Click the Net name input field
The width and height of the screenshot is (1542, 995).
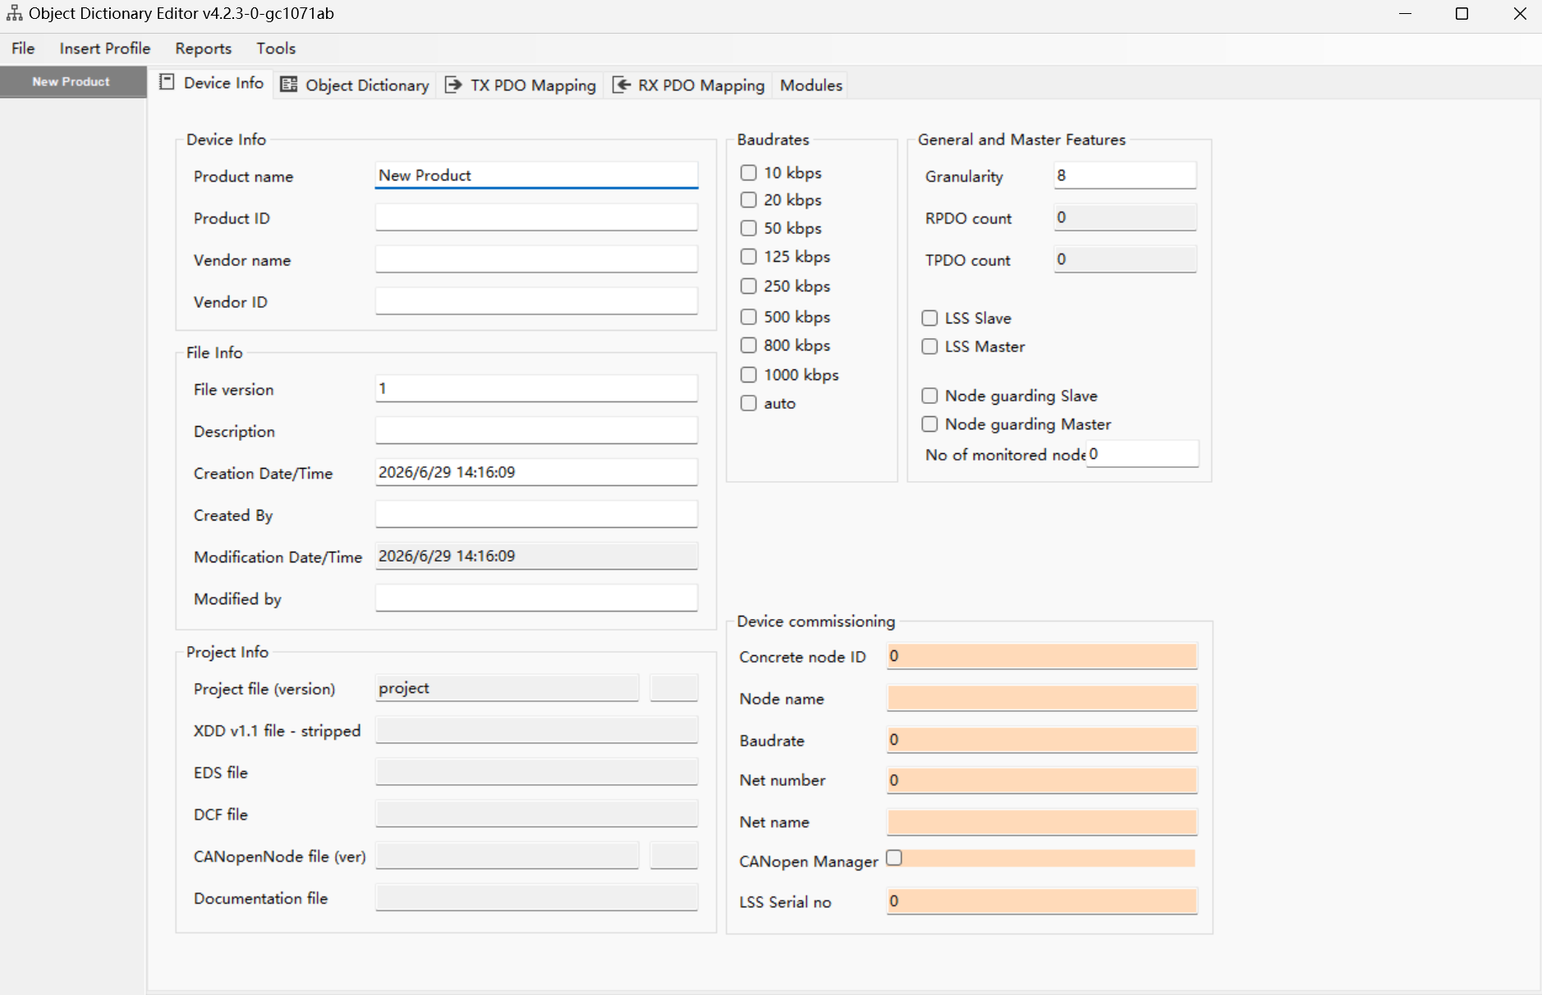[x=1042, y=822]
